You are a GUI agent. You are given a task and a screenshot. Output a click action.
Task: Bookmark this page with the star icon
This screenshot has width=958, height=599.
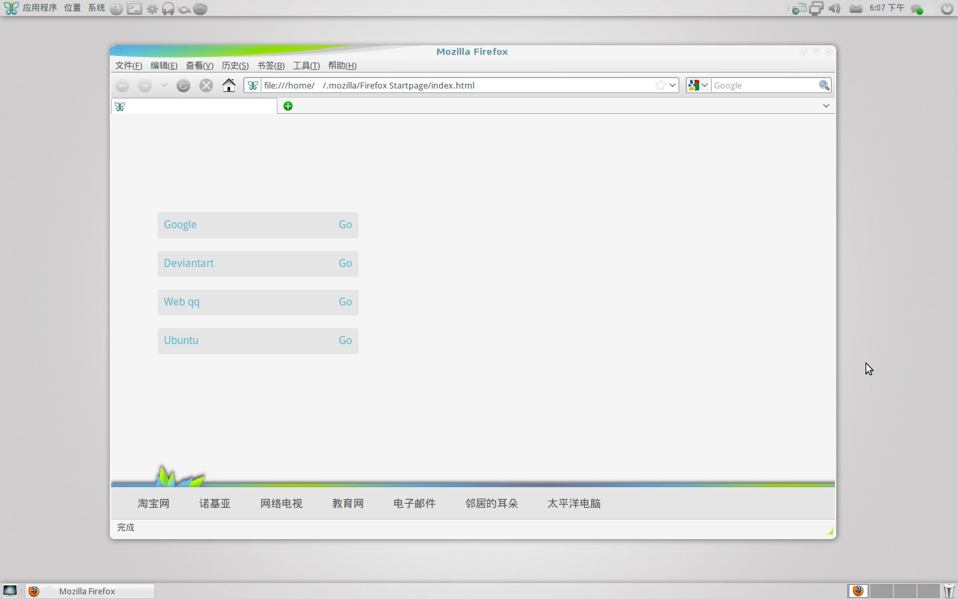pos(660,85)
